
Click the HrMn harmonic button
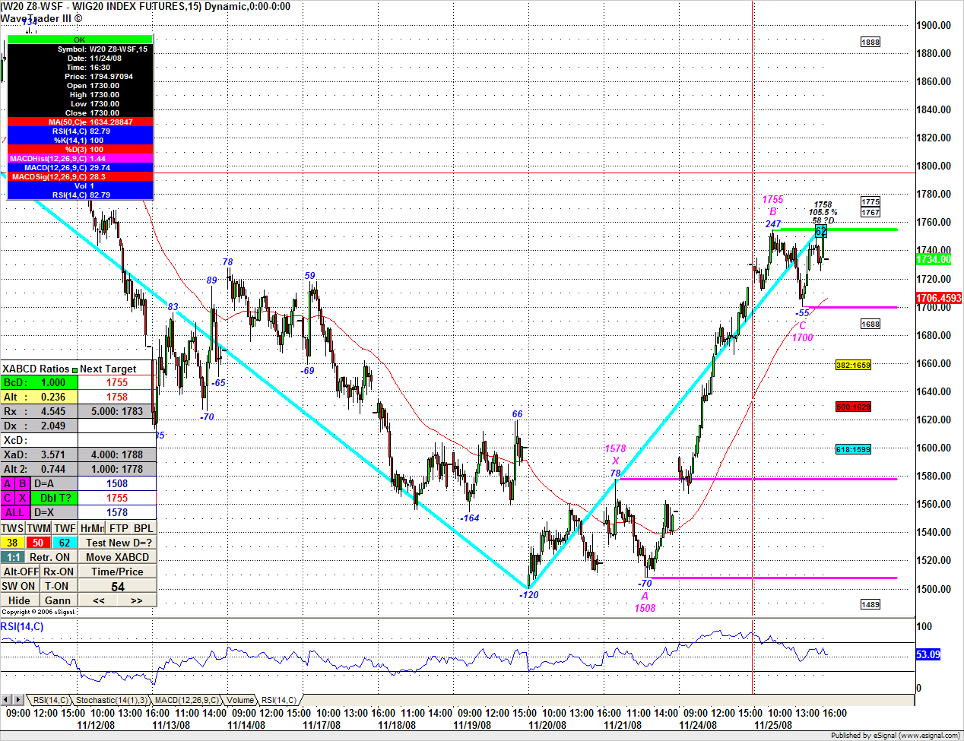pyautogui.click(x=92, y=528)
